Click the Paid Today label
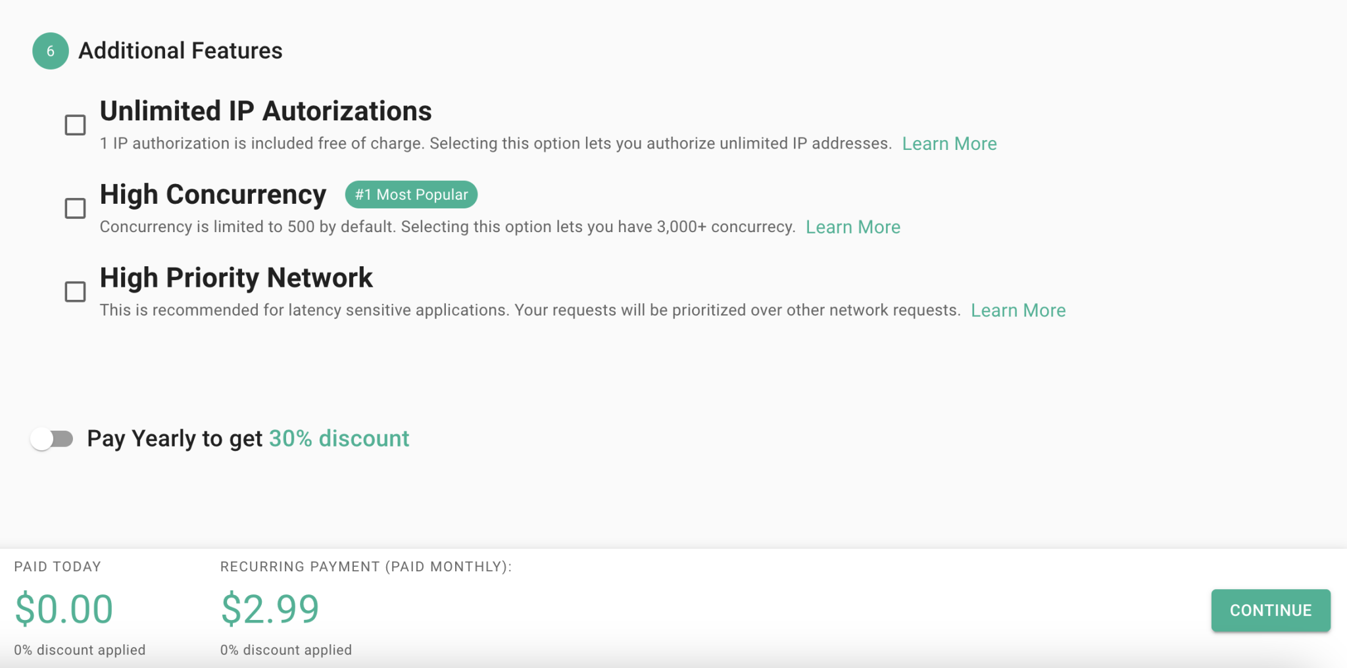 pos(58,567)
